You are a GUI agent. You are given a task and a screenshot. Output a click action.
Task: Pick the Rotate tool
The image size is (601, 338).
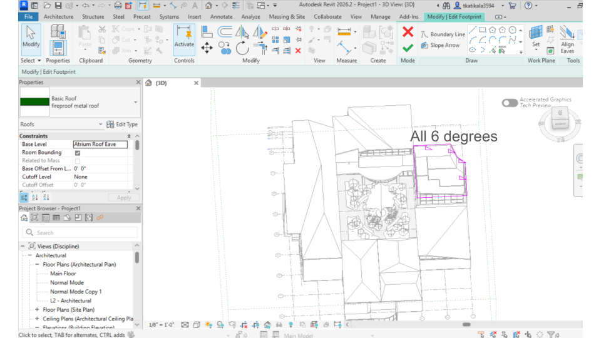click(x=242, y=48)
